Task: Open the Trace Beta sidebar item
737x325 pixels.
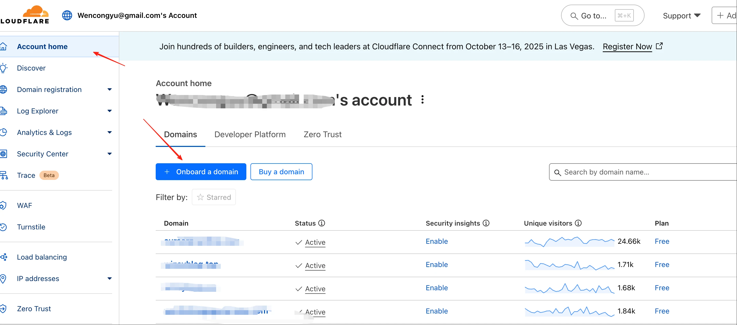Action: coord(37,175)
